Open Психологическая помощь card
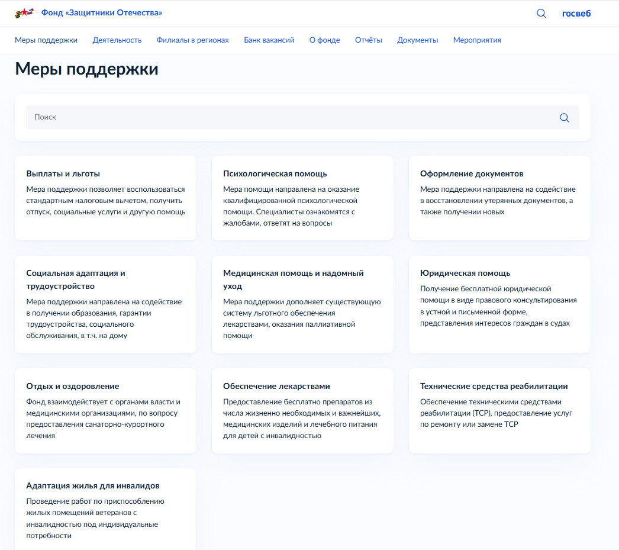619x550 pixels. (x=302, y=198)
